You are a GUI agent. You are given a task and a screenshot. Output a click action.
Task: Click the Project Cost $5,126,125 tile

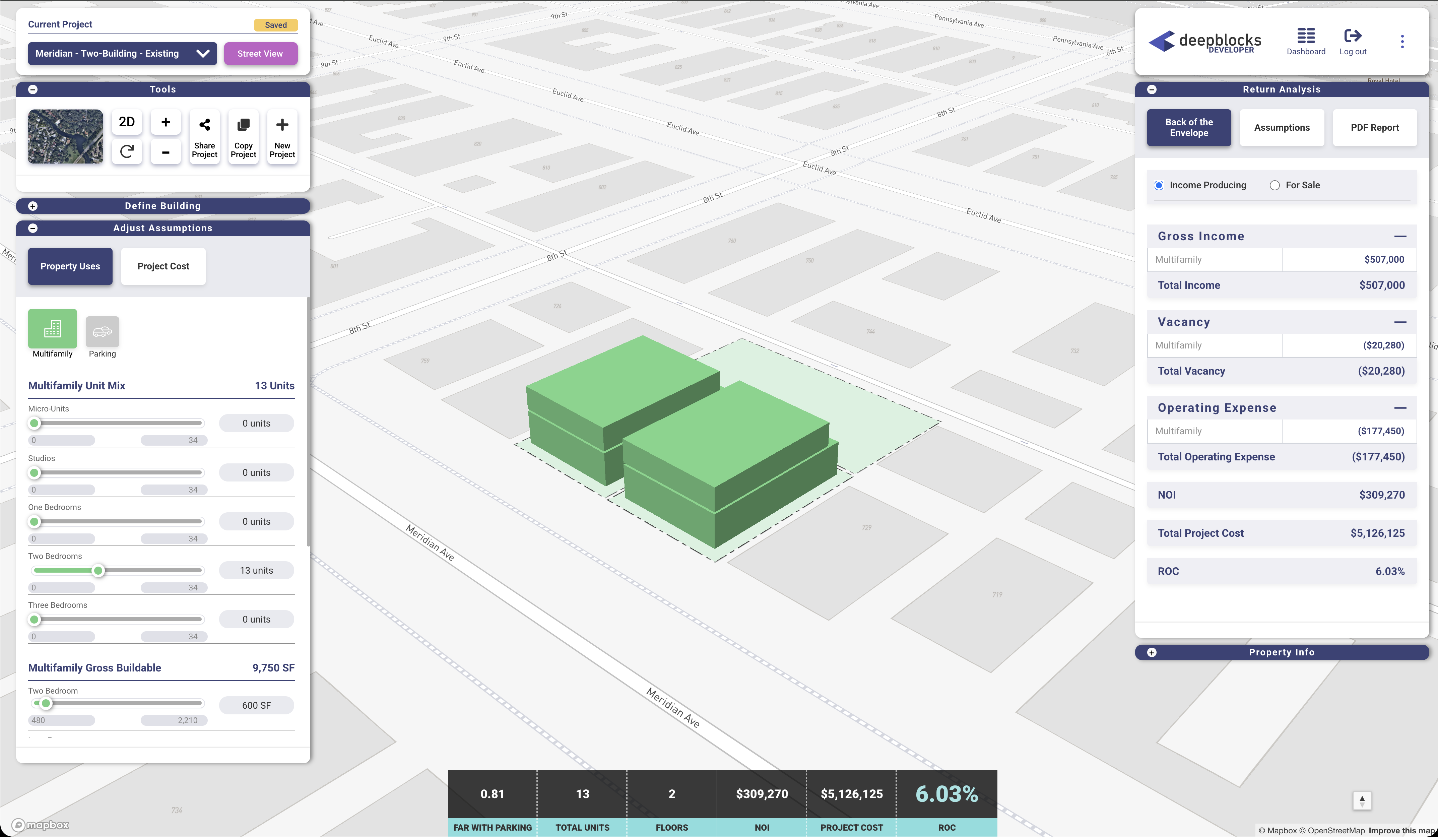click(851, 803)
